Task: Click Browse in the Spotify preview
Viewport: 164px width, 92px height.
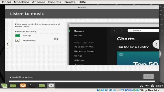Action: [x=79, y=31]
